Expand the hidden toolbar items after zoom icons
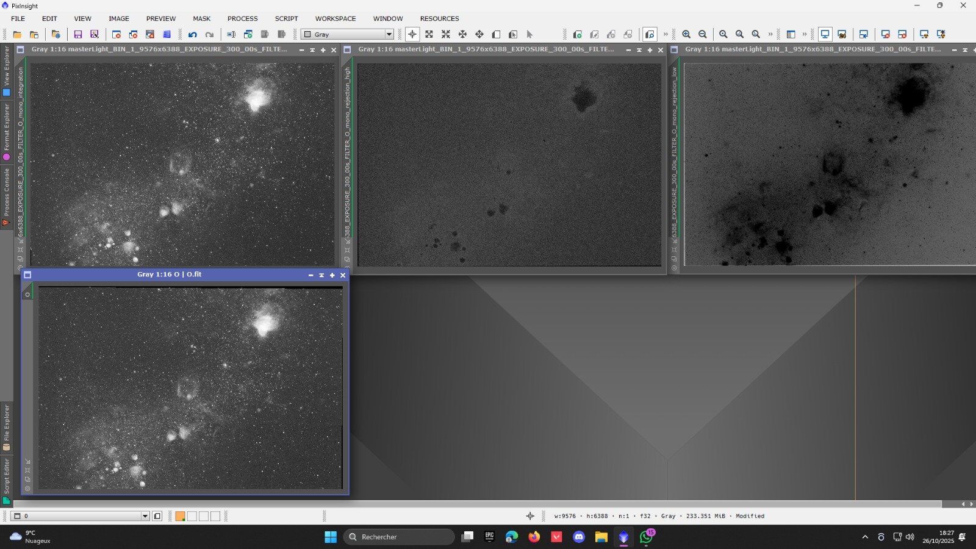 tap(770, 34)
